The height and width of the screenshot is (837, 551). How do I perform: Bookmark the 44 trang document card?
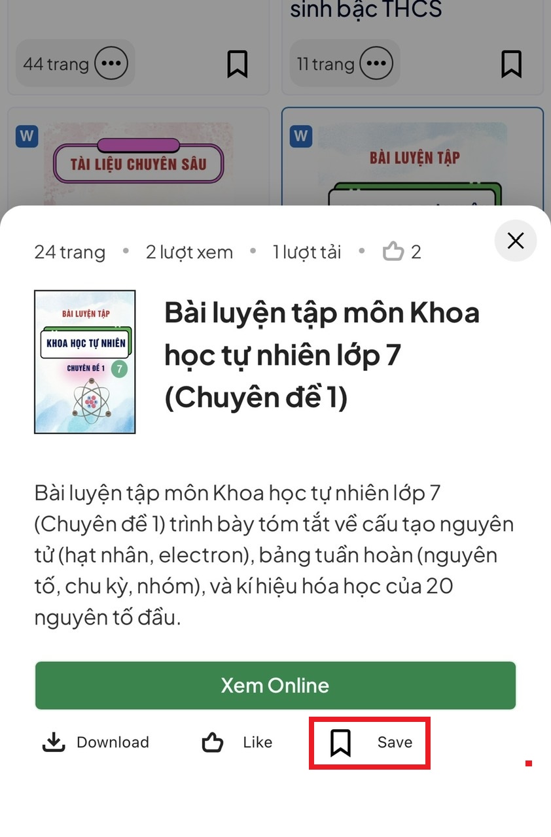tap(238, 64)
